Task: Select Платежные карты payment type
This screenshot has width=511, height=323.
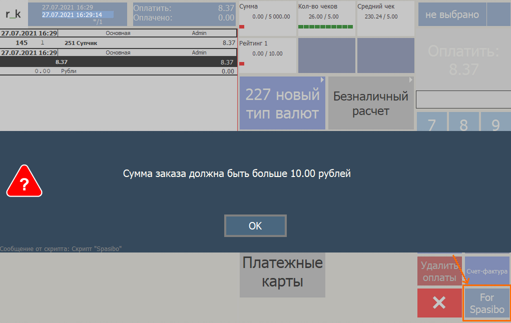Action: pos(282,272)
